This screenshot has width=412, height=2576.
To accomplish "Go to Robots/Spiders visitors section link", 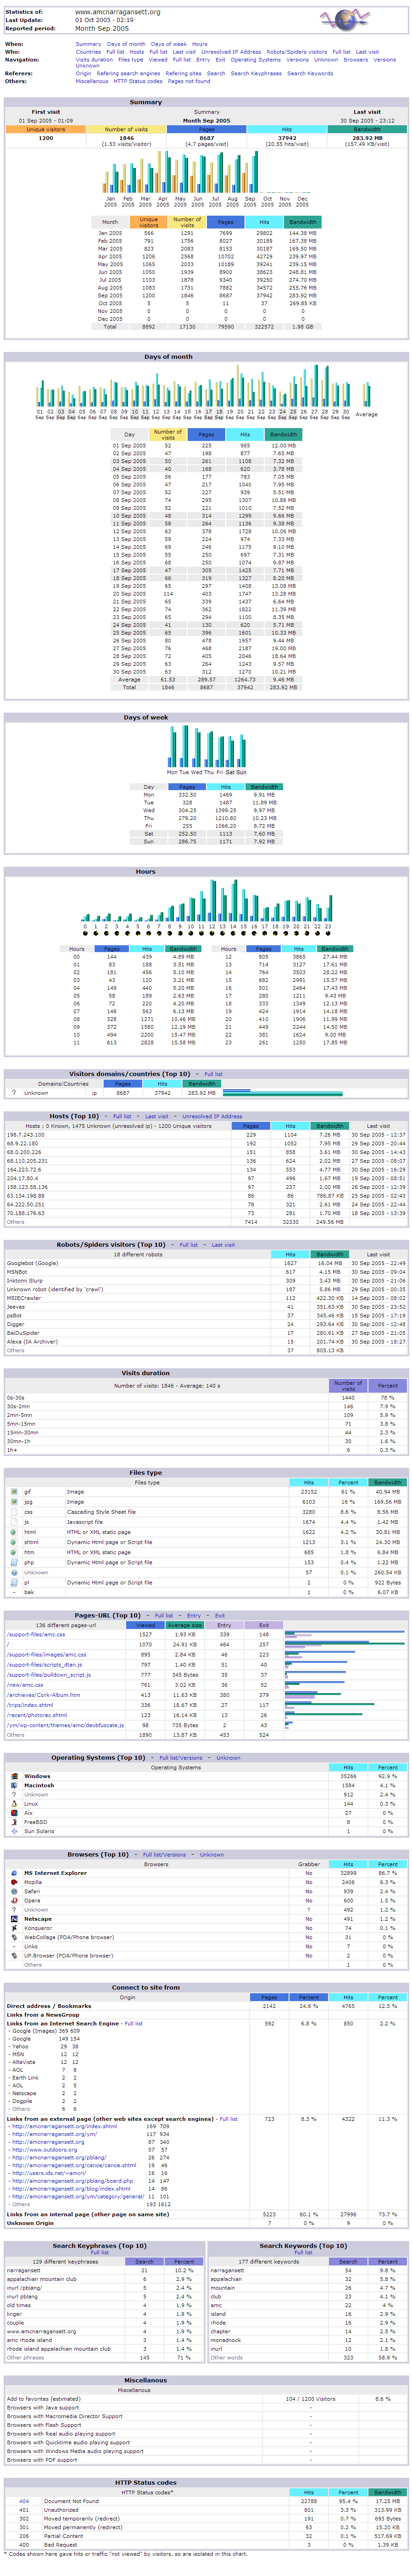I will pos(297,52).
